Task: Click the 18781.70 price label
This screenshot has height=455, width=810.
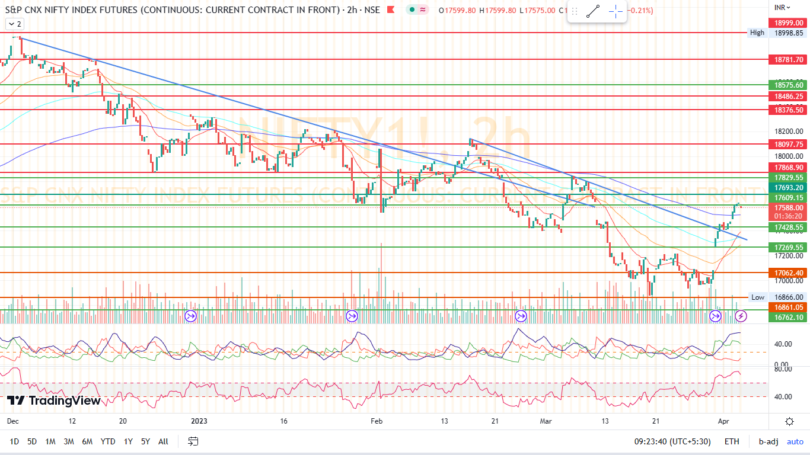Action: [788, 60]
